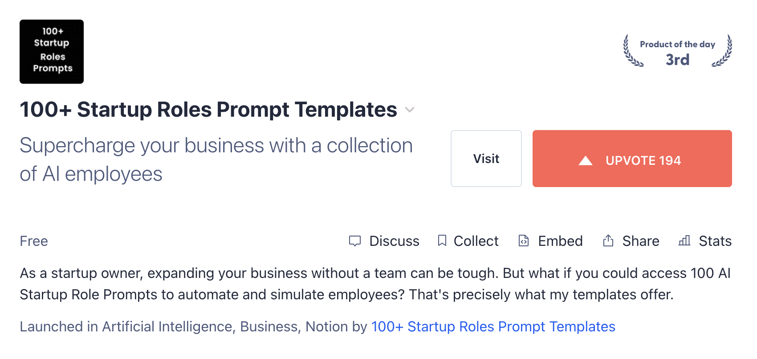757x359 pixels.
Task: Click the Stats bar chart icon
Action: click(x=684, y=241)
